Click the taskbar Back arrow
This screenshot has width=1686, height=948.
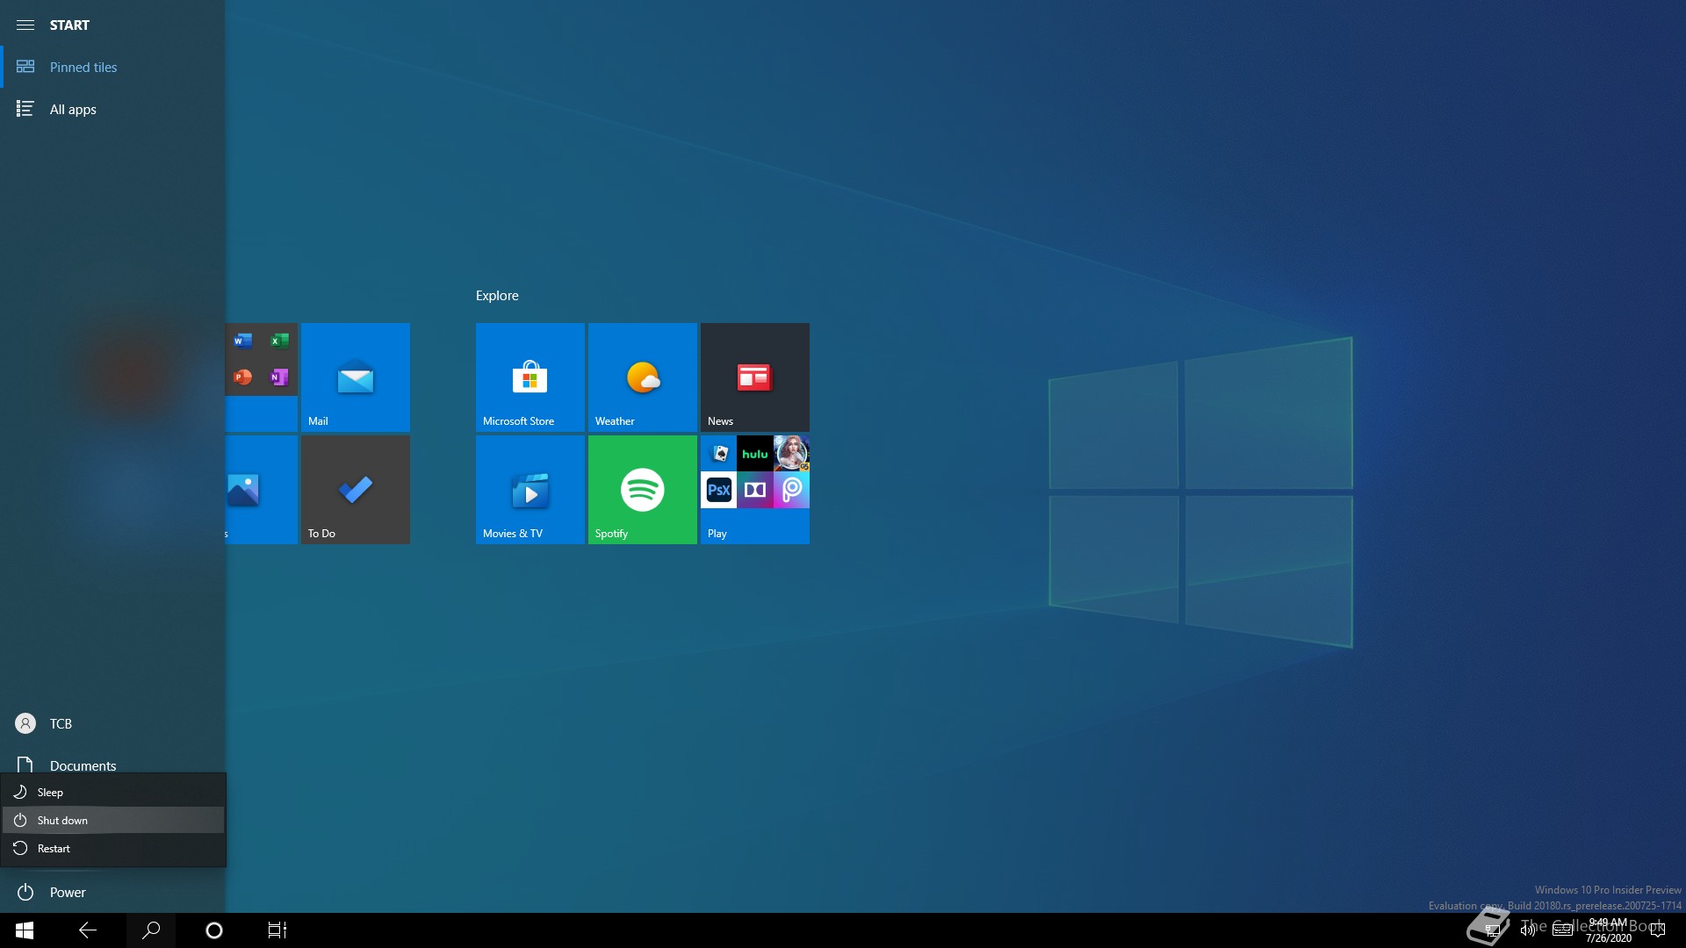pos(88,930)
